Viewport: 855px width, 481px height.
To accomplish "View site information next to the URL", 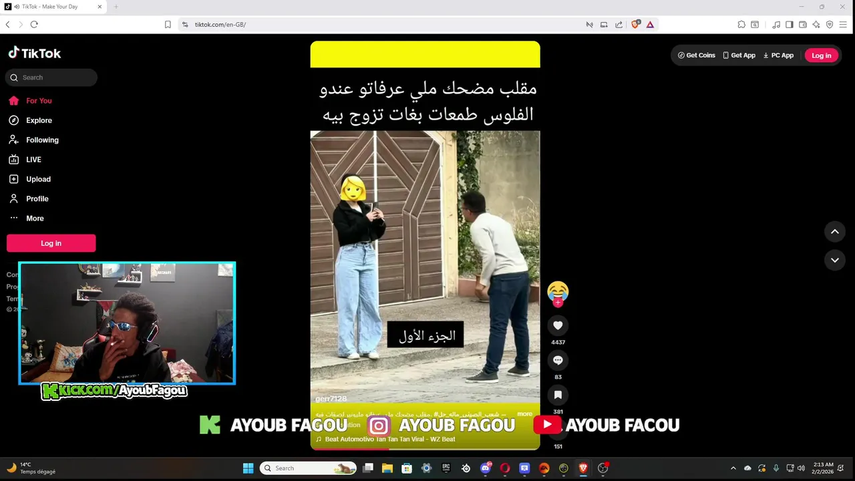I will coord(185,25).
